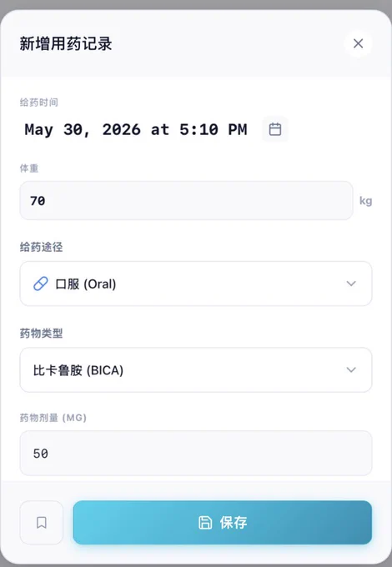Focus the 体重 input showing 70

[x=186, y=200]
